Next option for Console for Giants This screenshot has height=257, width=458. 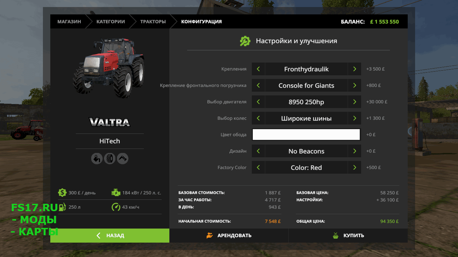[354, 86]
